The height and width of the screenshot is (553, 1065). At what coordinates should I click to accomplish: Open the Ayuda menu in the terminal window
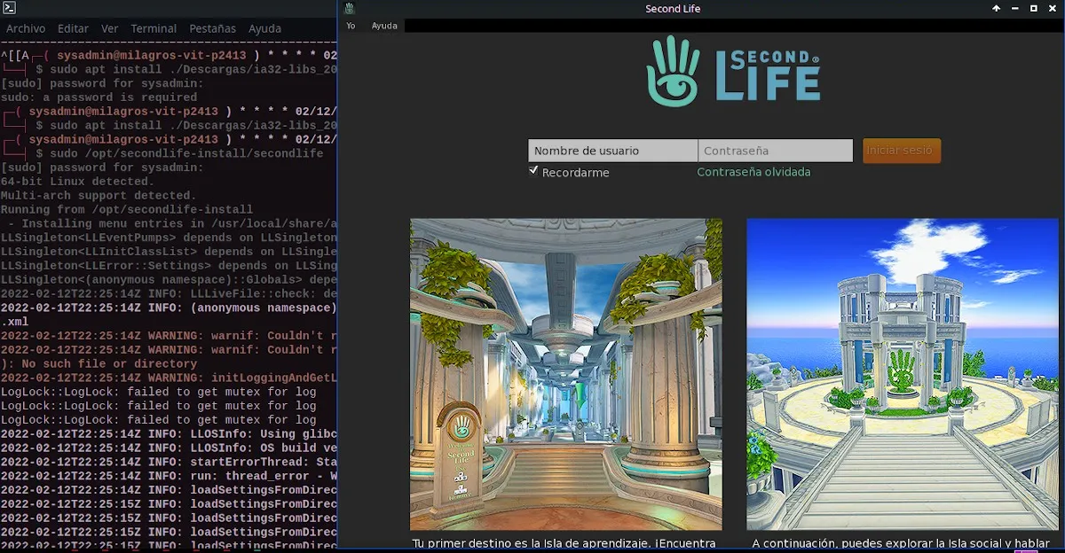(x=264, y=28)
